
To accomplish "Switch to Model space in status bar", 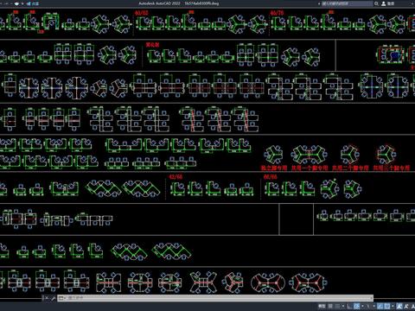I will coord(322,306).
